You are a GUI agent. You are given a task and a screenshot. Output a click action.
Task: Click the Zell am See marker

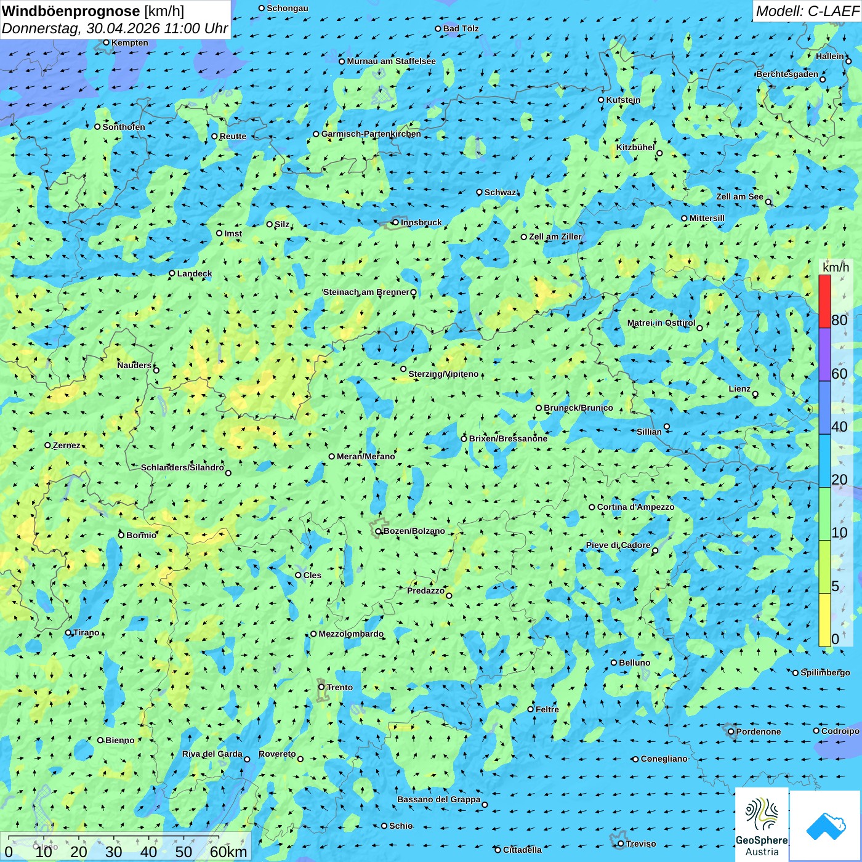pyautogui.click(x=768, y=202)
